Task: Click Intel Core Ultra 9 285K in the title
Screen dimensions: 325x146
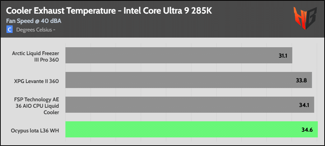Action: pyautogui.click(x=168, y=11)
